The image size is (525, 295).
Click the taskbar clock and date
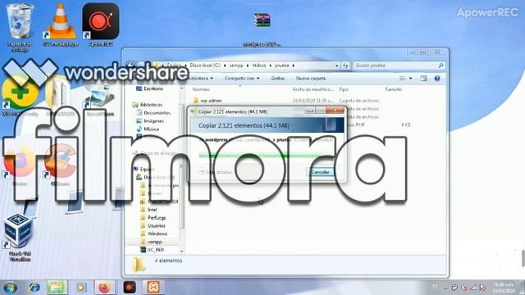coord(503,288)
